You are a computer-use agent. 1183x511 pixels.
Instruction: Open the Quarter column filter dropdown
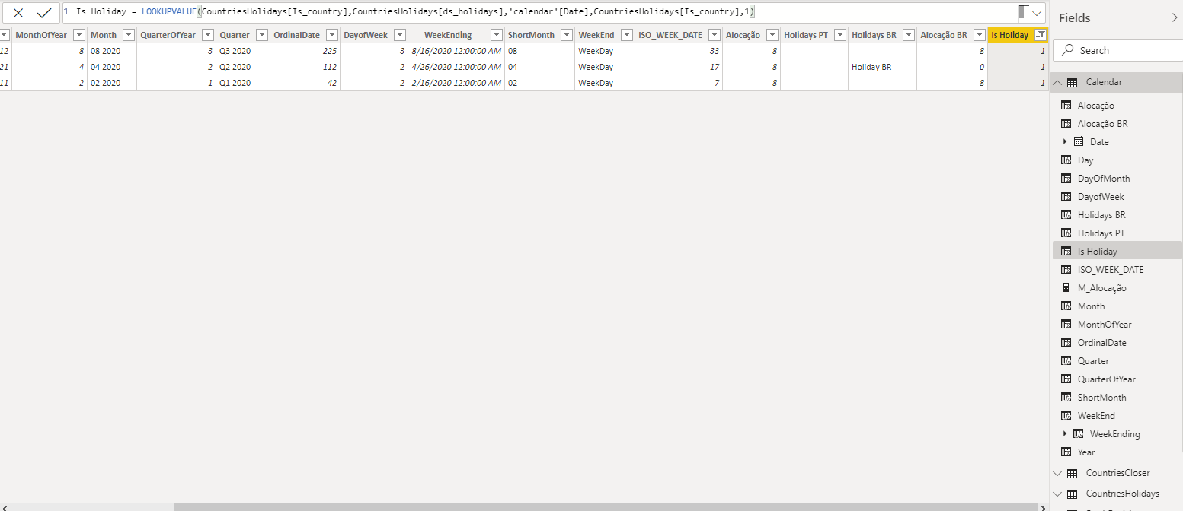pyautogui.click(x=262, y=35)
